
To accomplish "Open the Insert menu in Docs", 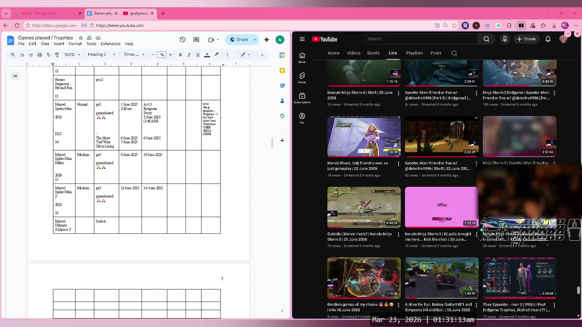I will click(x=59, y=44).
